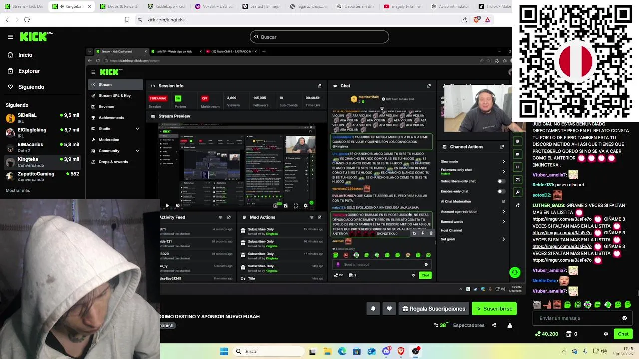Pop out the Channel Actions panel
The image size is (639, 359).
tap(502, 147)
